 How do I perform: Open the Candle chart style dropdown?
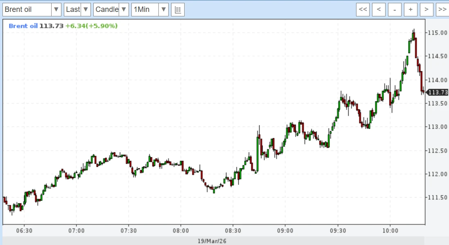(x=111, y=9)
